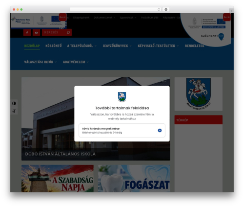This screenshot has width=244, height=207.
Task: Expand A településről menu
Action: (82, 46)
